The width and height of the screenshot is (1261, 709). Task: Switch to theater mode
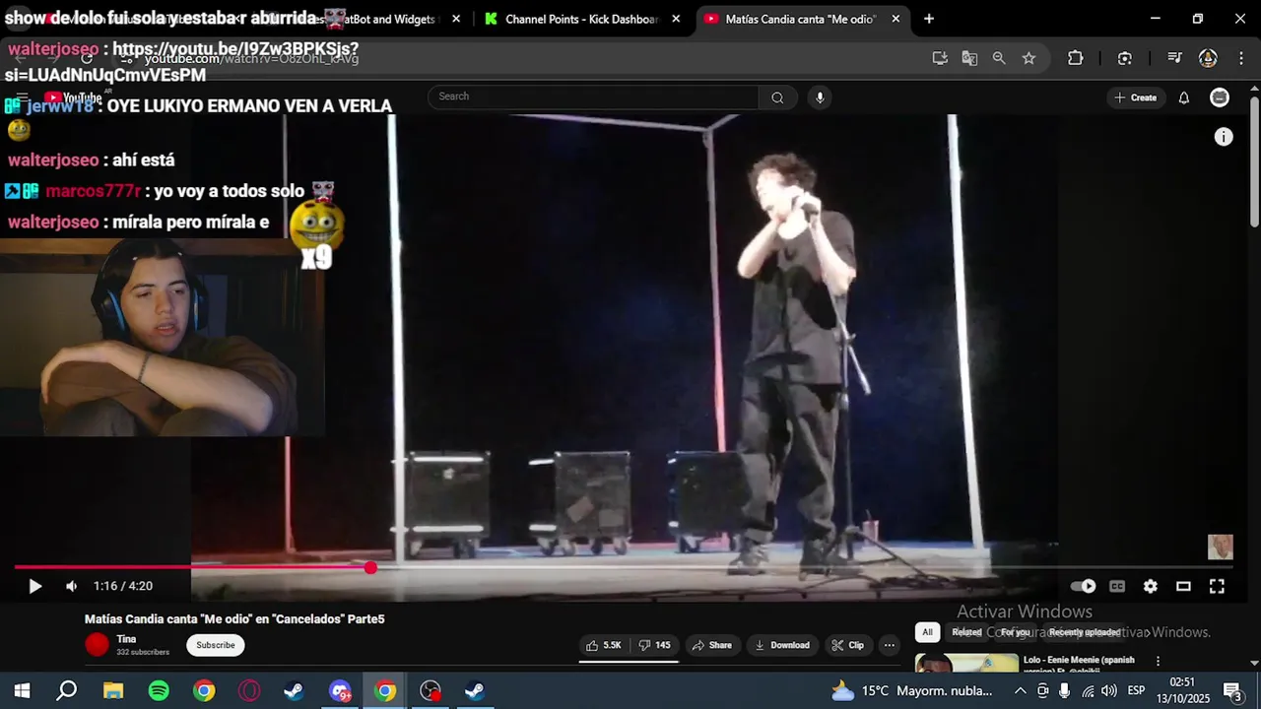(1183, 586)
